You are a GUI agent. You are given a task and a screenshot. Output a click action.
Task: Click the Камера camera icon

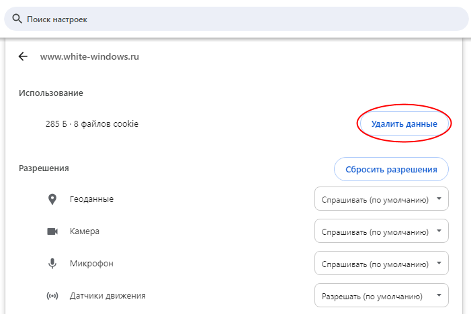[52, 231]
